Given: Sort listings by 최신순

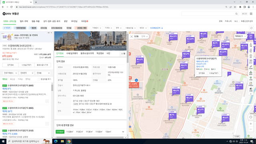Looking at the screenshot, I should pyautogui.click(x=12, y=79).
